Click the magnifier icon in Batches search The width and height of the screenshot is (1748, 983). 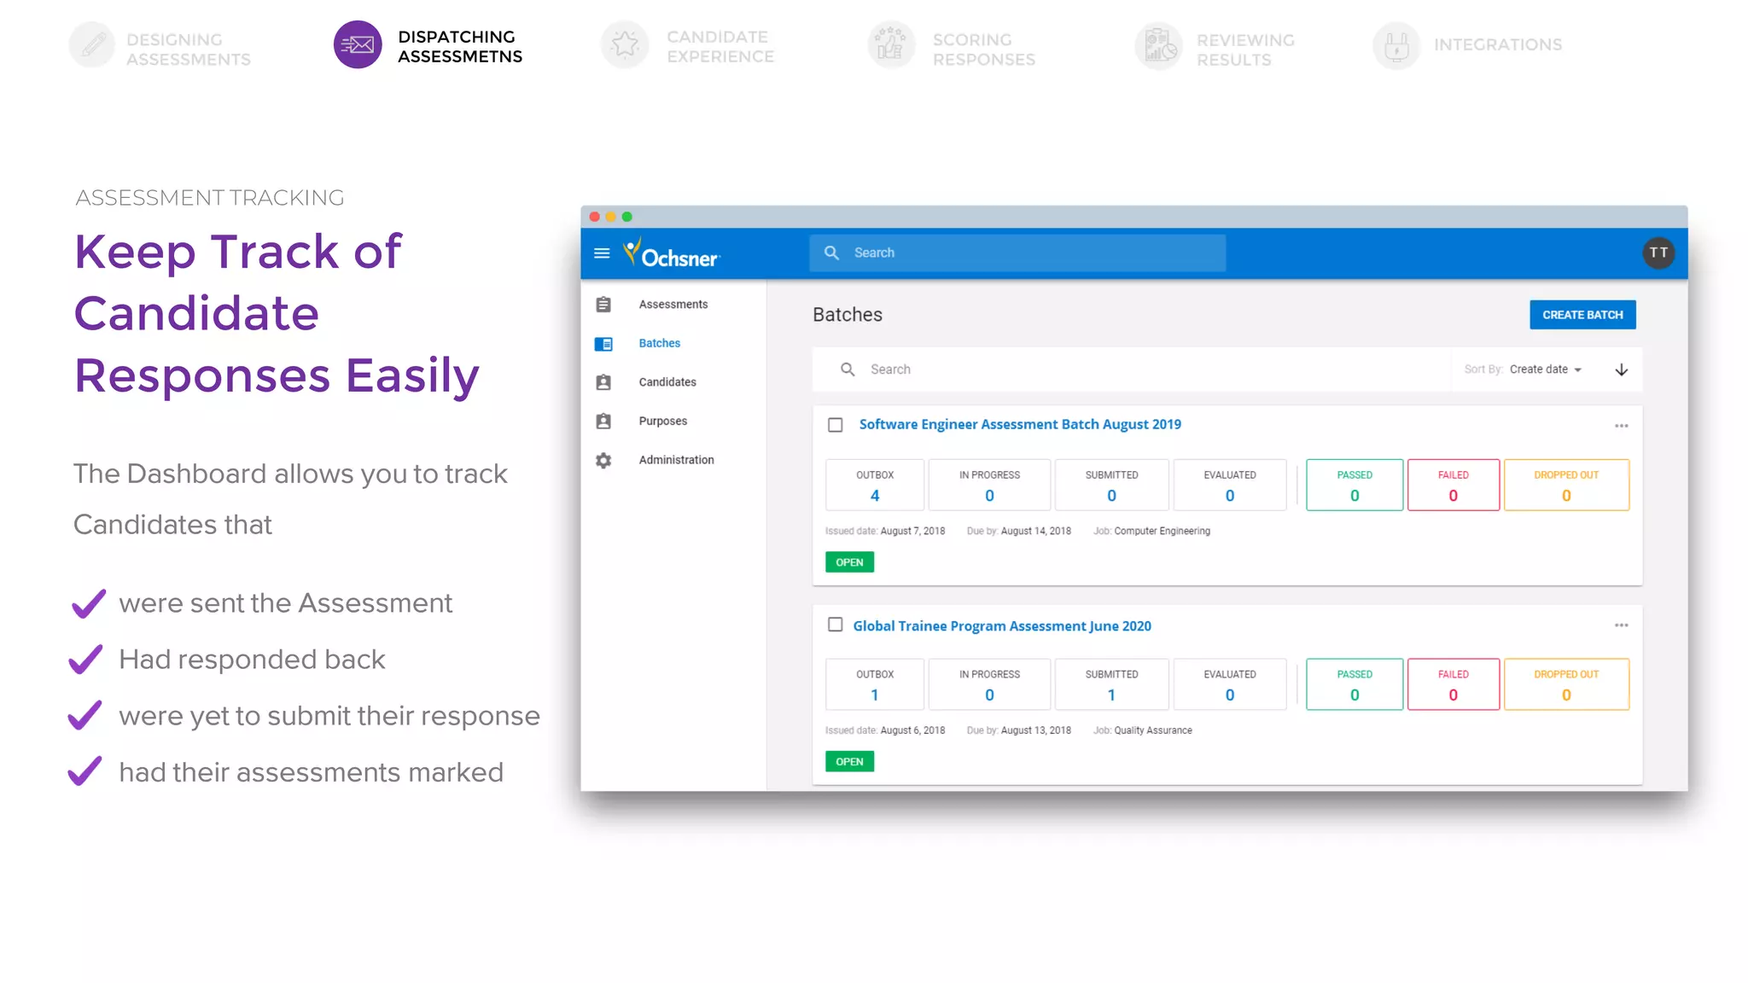[848, 369]
